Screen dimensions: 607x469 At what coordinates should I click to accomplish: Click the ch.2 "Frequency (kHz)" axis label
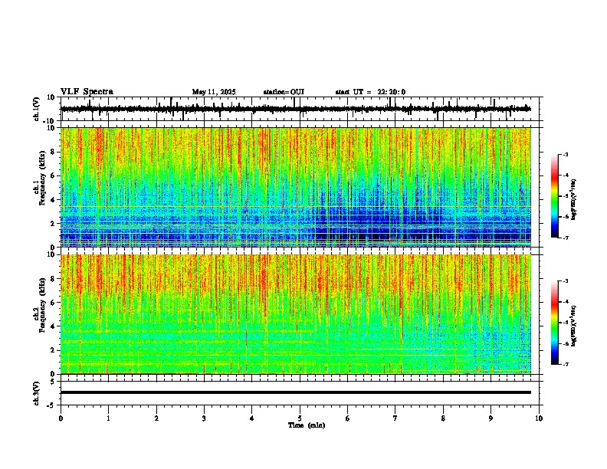(x=42, y=305)
